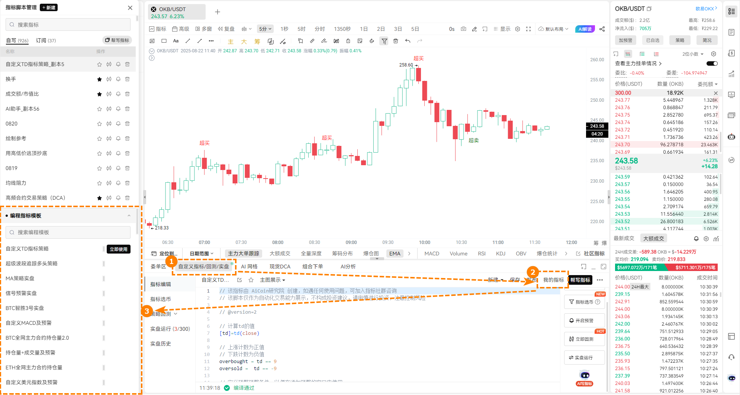Click the lock icon in drawing toolbar
The image size is (740, 395).
click(348, 41)
